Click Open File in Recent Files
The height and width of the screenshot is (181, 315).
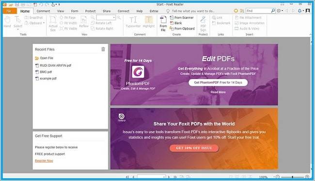(44, 58)
